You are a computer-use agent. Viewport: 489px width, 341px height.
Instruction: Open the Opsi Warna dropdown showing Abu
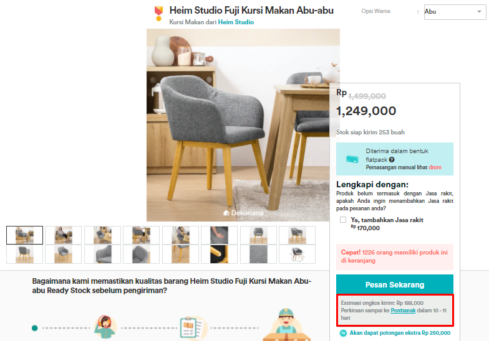click(x=455, y=12)
